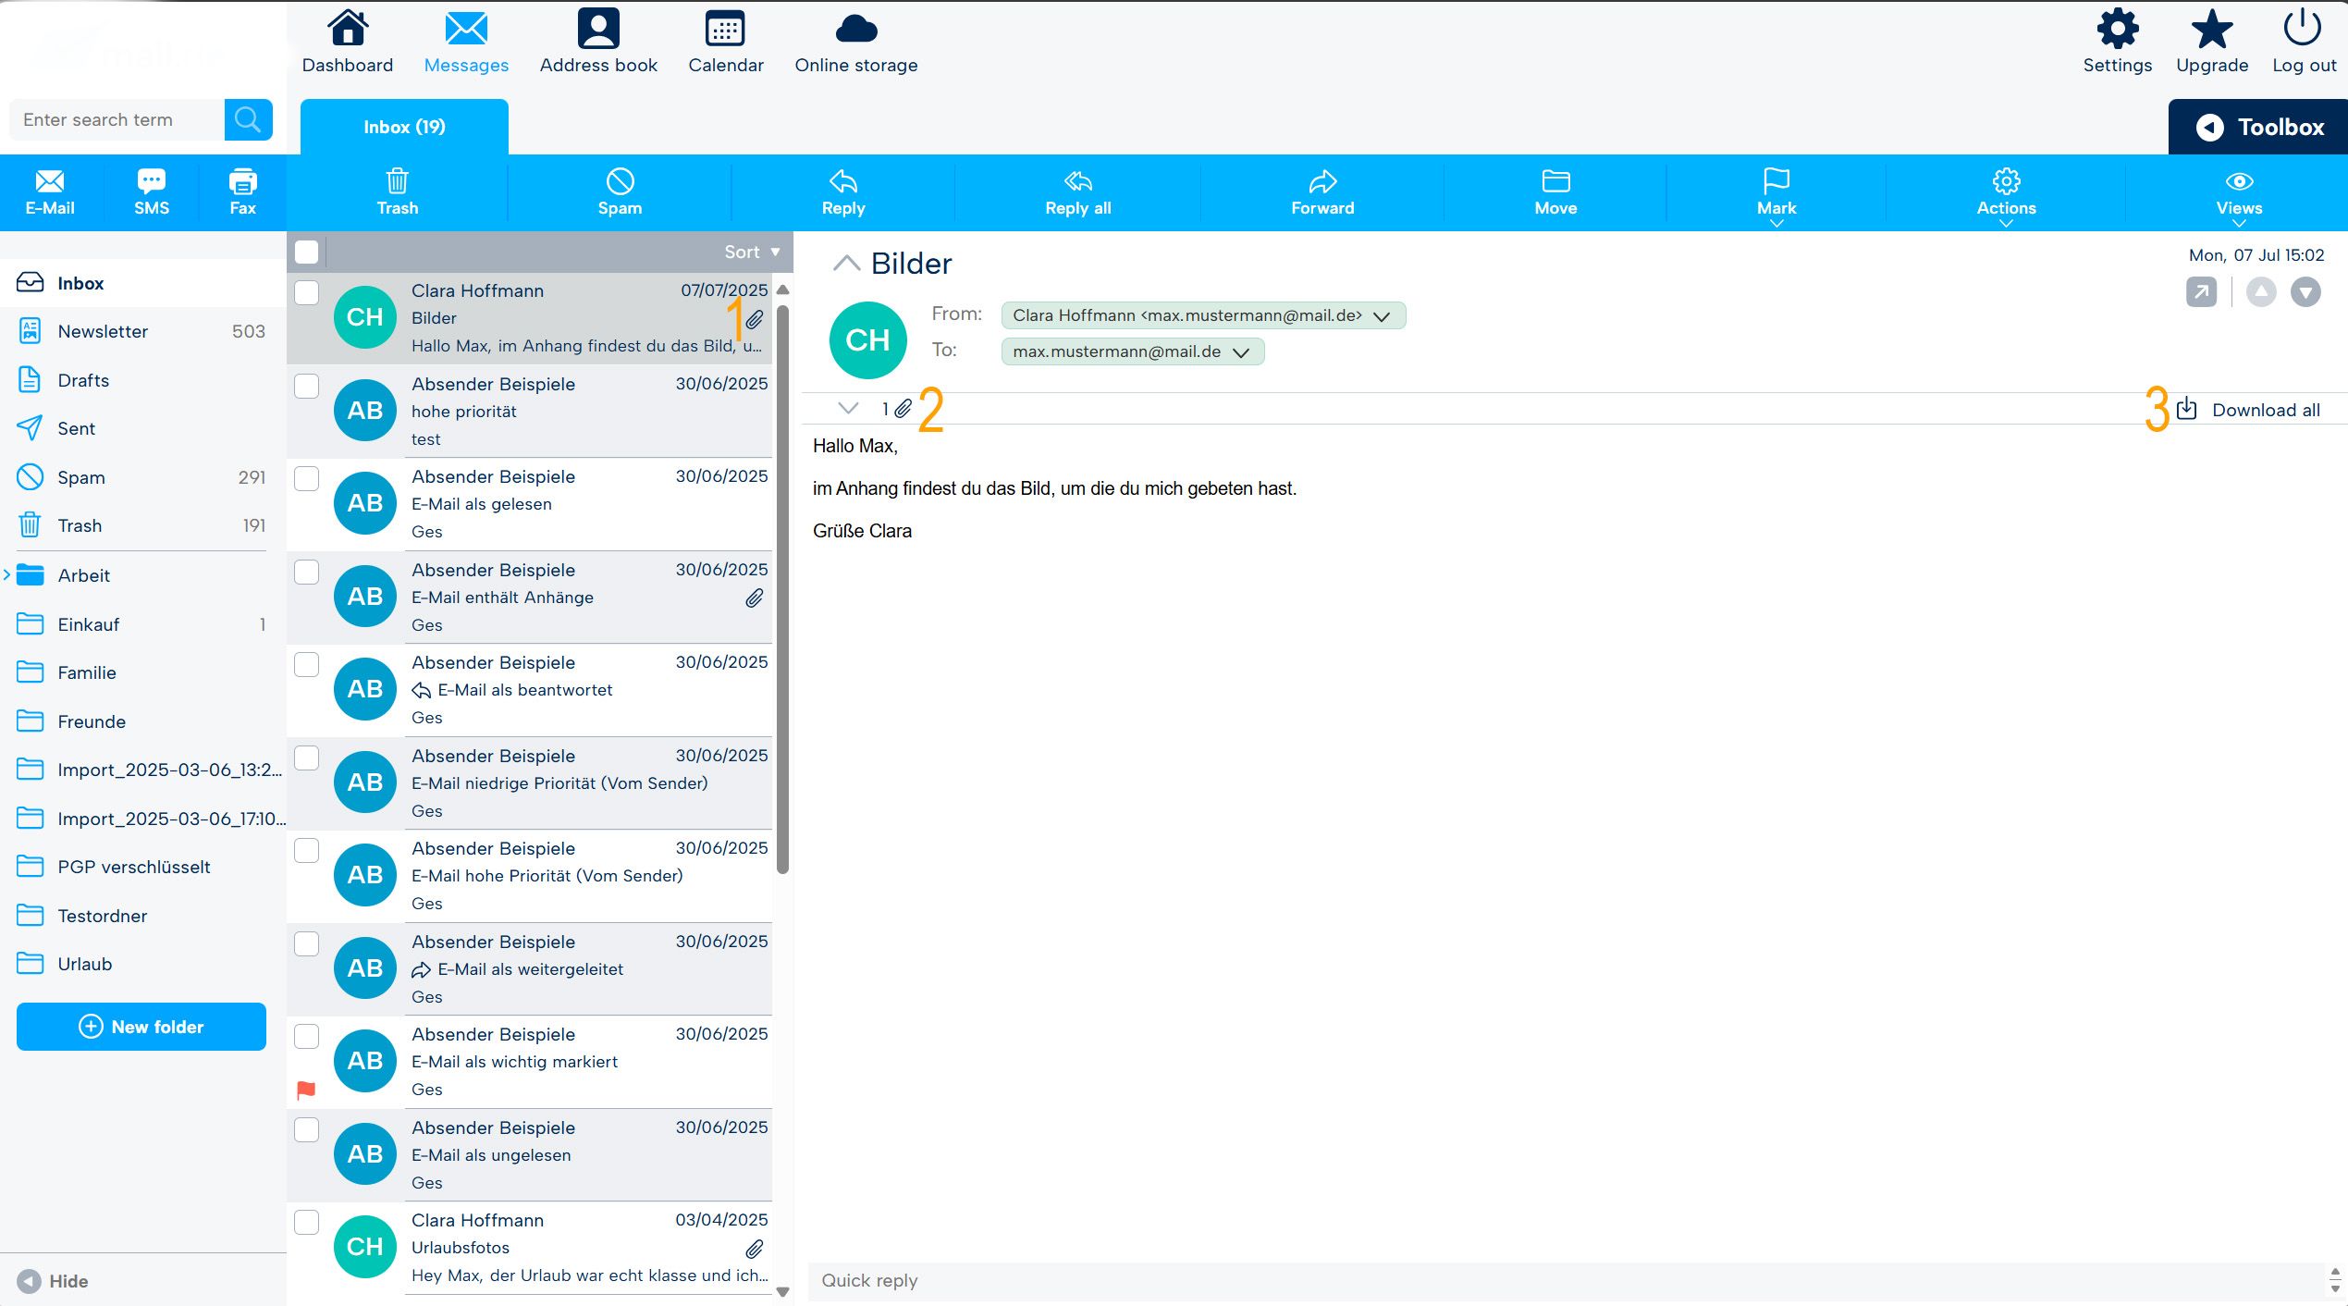This screenshot has width=2348, height=1306.
Task: Go to previous message up arrow
Action: pyautogui.click(x=2261, y=292)
